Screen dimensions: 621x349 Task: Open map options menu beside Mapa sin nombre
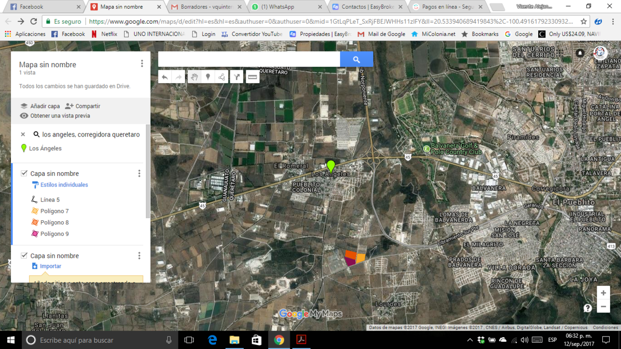point(142,64)
